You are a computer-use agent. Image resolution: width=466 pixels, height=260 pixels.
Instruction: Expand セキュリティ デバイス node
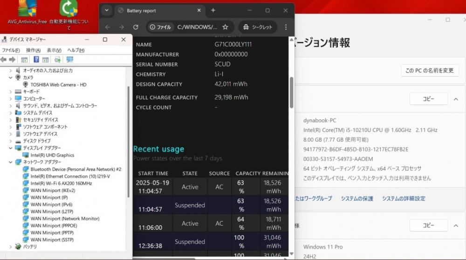[10, 120]
